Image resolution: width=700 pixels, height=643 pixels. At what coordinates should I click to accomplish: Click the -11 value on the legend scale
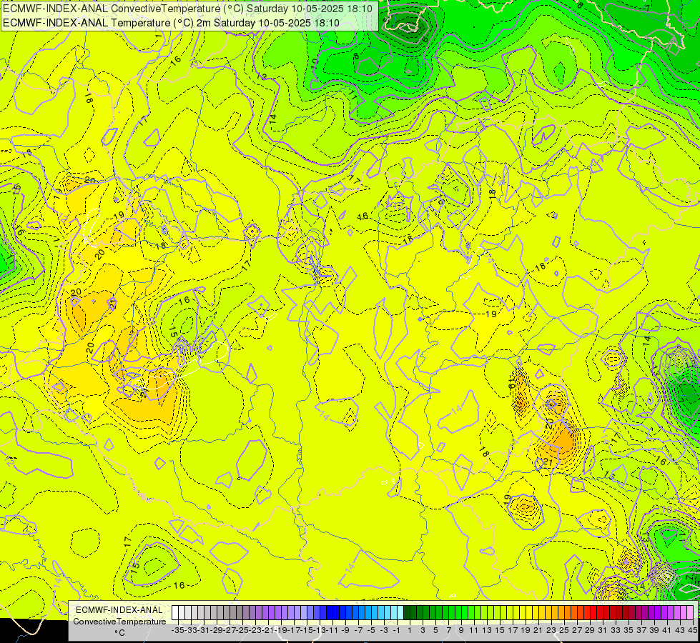[x=332, y=630]
